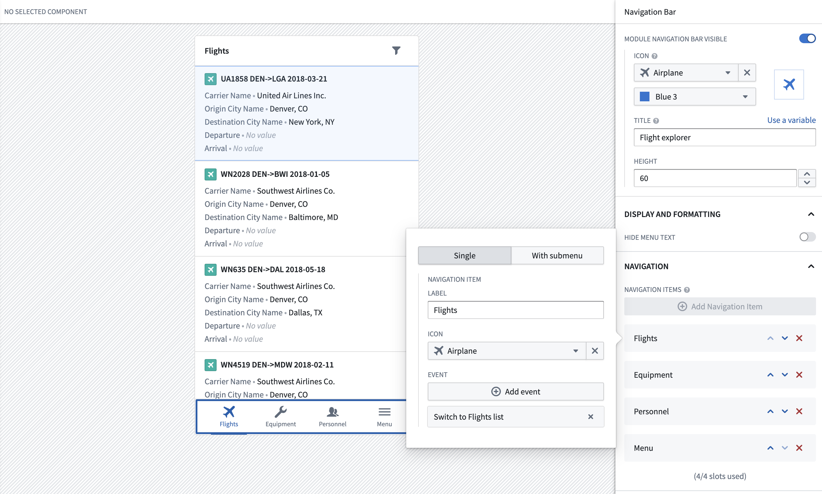Decrease the height with stepper down arrow
This screenshot has width=822, height=494.
(807, 183)
